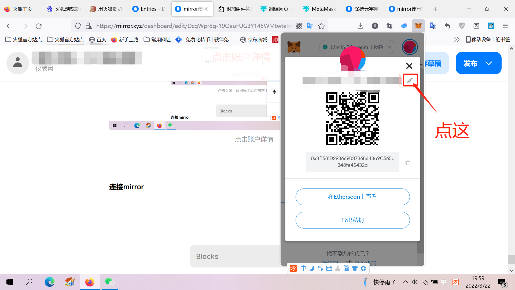Click the large screenshot image in editor
The image size is (515, 290).
[x=195, y=105]
